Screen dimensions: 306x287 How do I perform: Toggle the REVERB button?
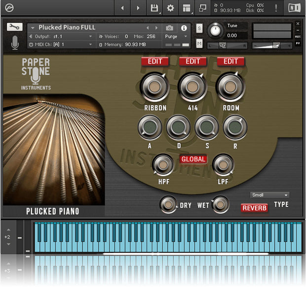point(254,208)
